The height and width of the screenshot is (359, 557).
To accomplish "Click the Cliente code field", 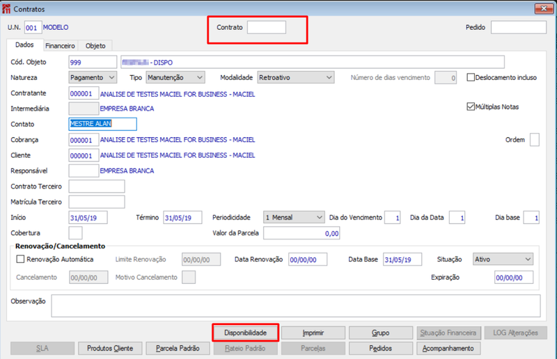I will click(84, 155).
